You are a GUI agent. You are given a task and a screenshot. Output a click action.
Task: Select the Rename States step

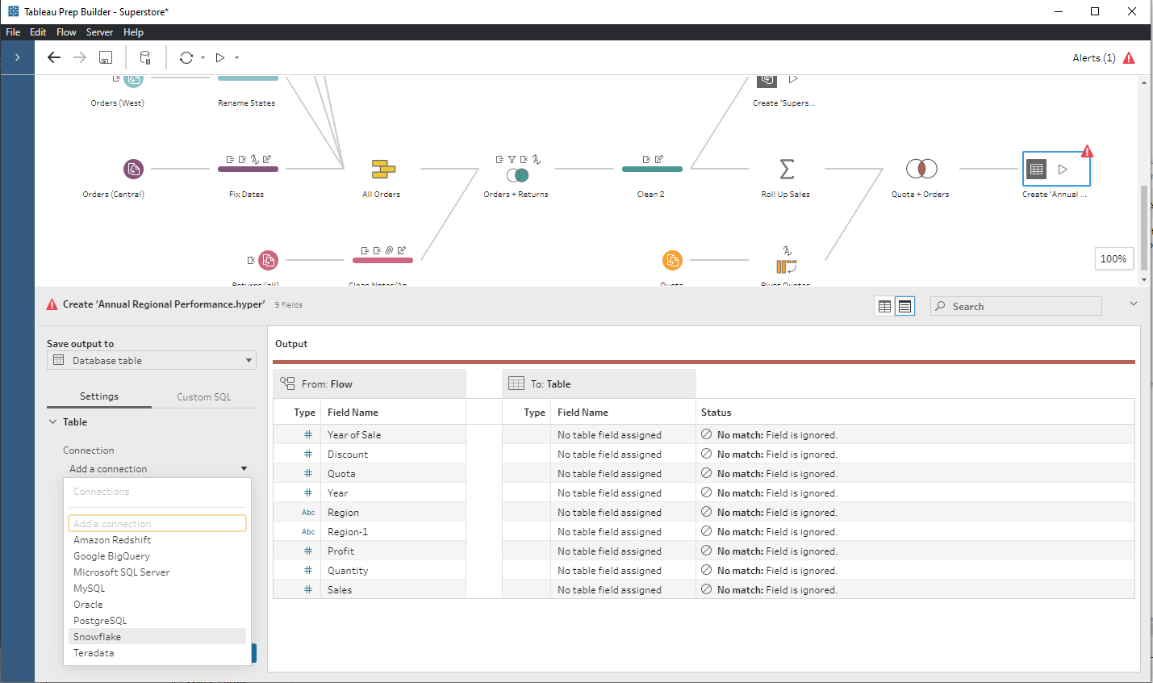(x=248, y=78)
